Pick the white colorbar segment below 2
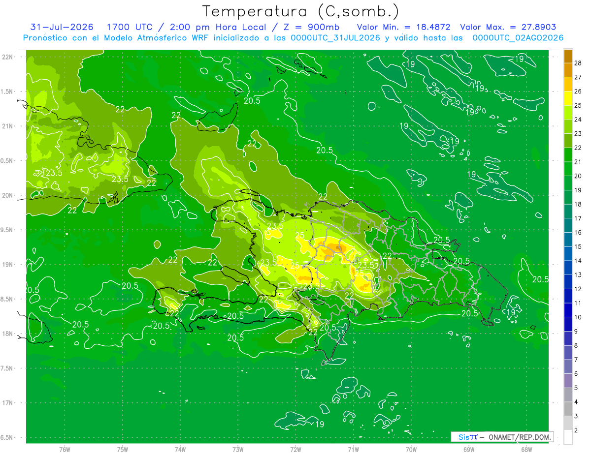The height and width of the screenshot is (456, 591). tap(568, 437)
